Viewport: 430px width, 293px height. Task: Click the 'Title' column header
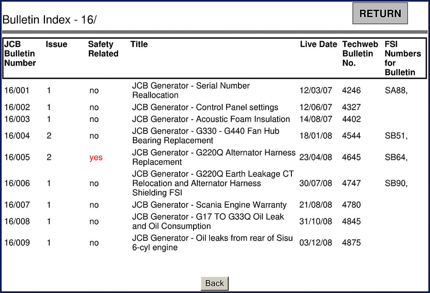(139, 44)
